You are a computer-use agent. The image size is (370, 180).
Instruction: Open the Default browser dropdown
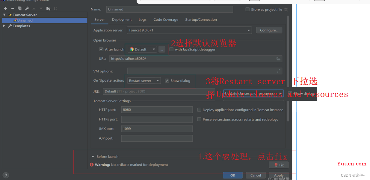pyautogui.click(x=142, y=49)
